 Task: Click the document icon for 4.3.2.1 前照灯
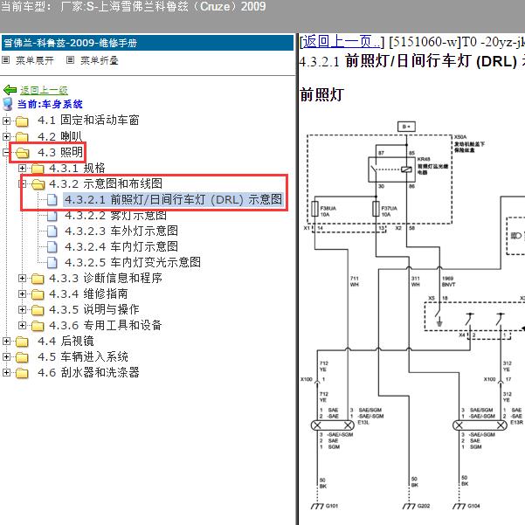coord(52,199)
